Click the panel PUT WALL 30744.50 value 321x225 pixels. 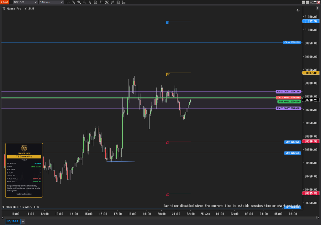[37, 182]
